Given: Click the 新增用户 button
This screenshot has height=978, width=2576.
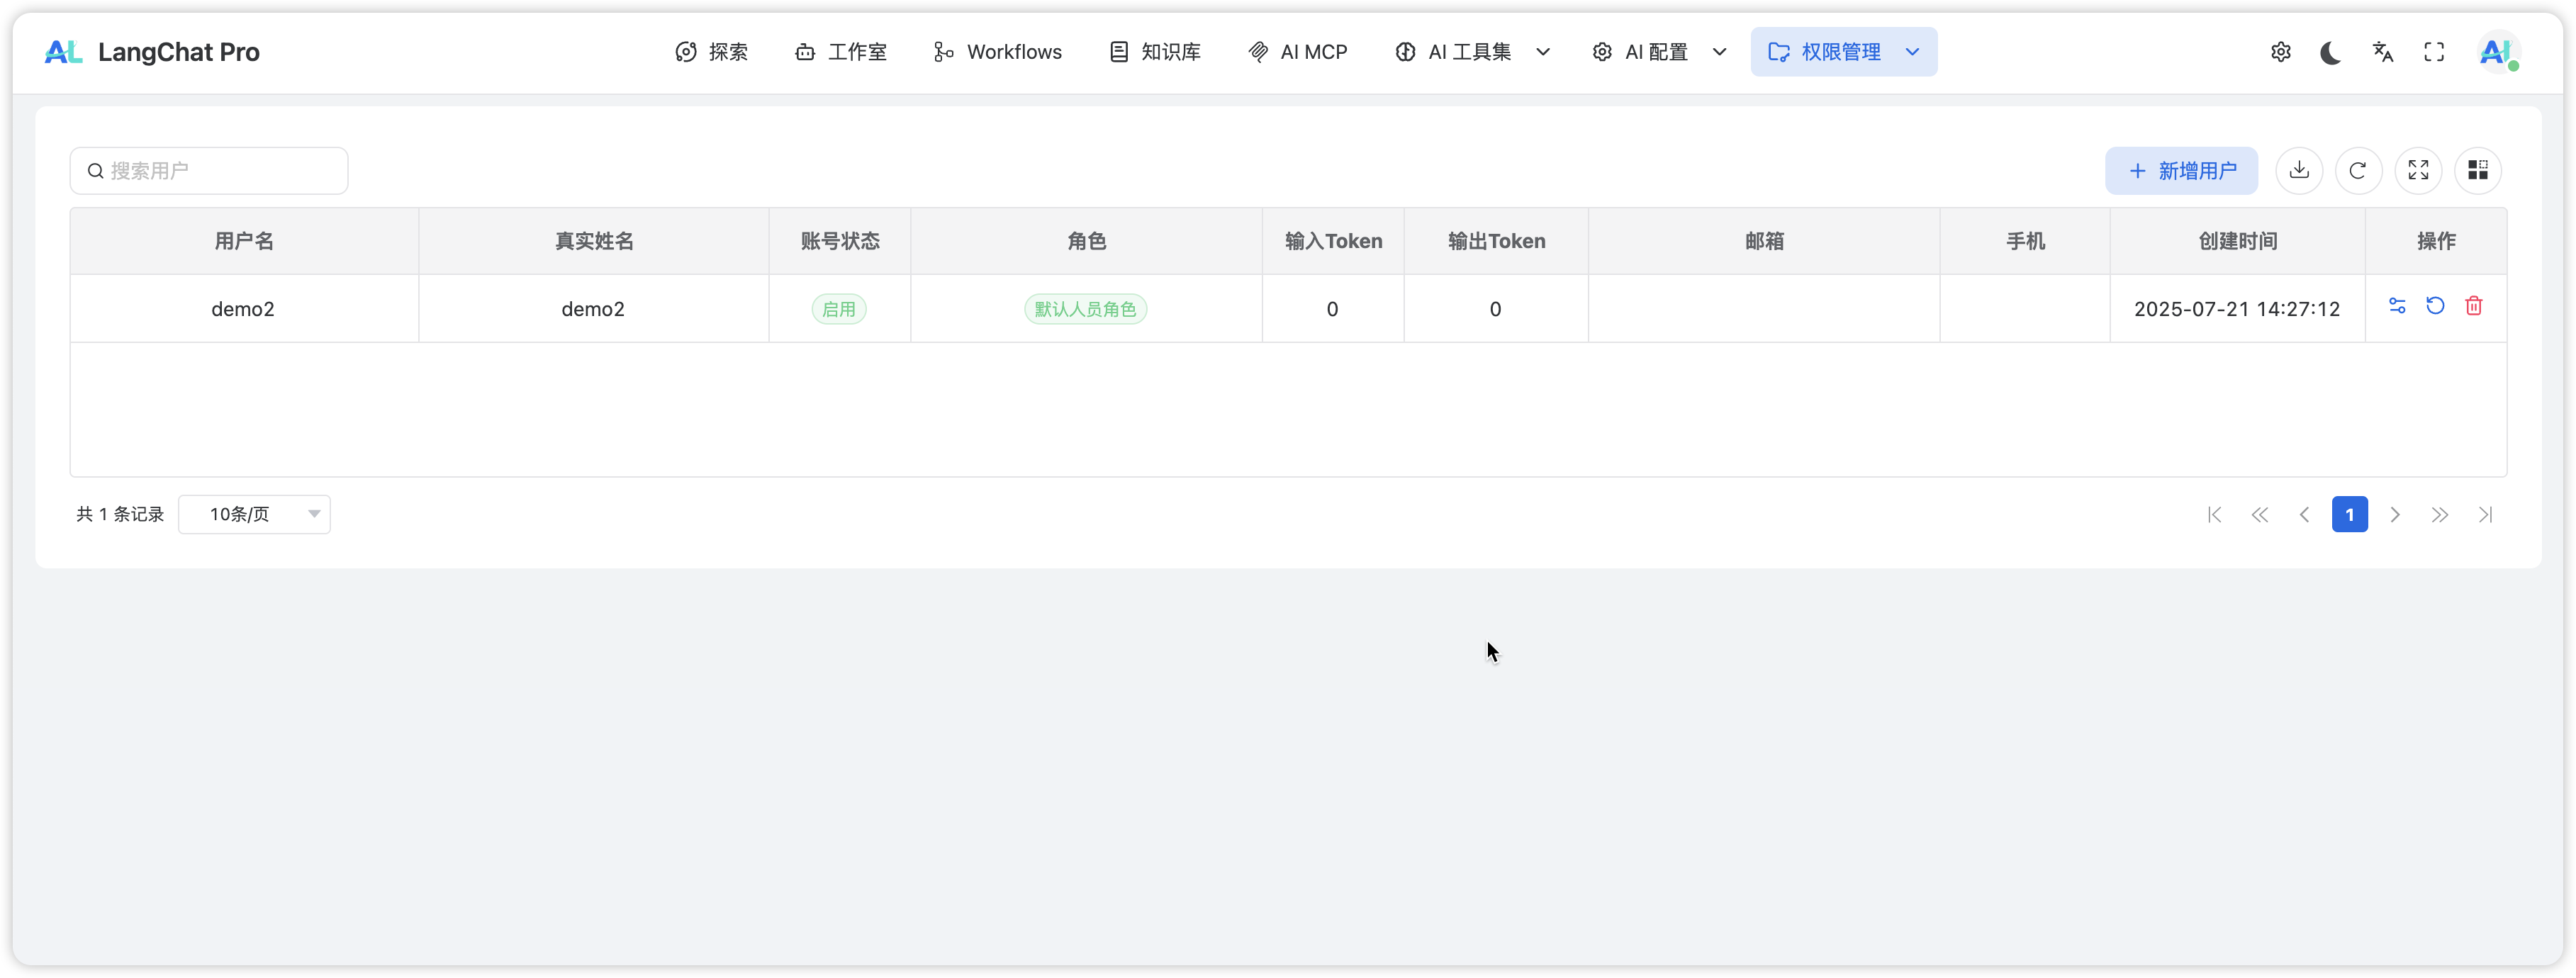Looking at the screenshot, I should [x=2181, y=171].
